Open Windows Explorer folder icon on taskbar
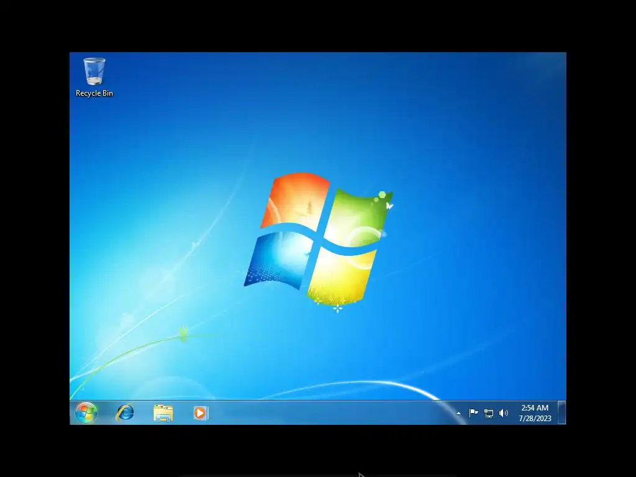This screenshot has width=636, height=477. 163,413
